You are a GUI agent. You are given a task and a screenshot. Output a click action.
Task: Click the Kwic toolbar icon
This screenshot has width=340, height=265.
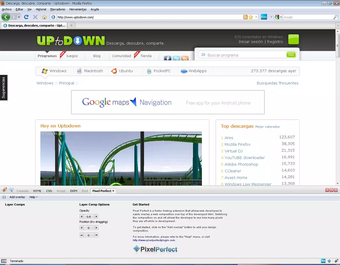[x=264, y=17]
